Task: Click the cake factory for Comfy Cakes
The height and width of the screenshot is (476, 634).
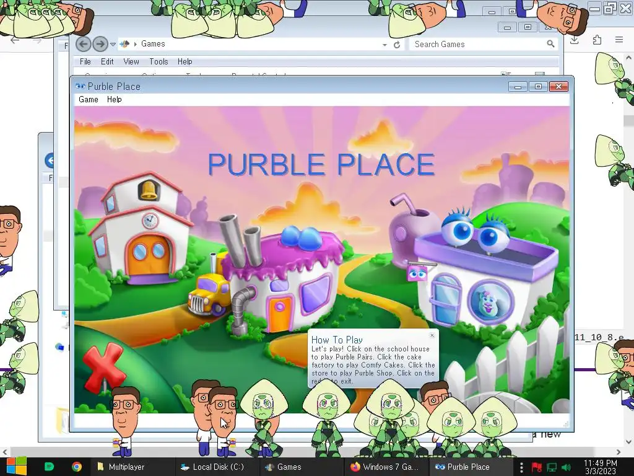Action: [x=283, y=280]
